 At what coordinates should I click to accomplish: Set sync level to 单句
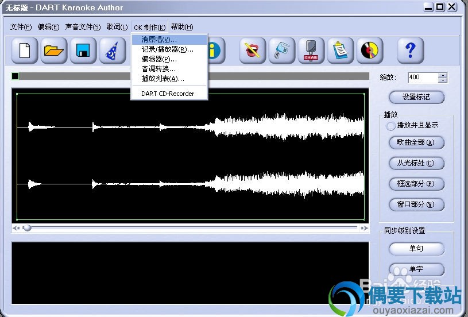click(416, 248)
